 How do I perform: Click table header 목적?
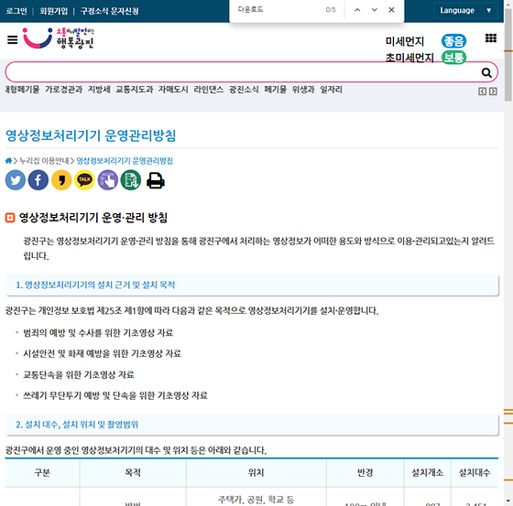pyautogui.click(x=133, y=473)
